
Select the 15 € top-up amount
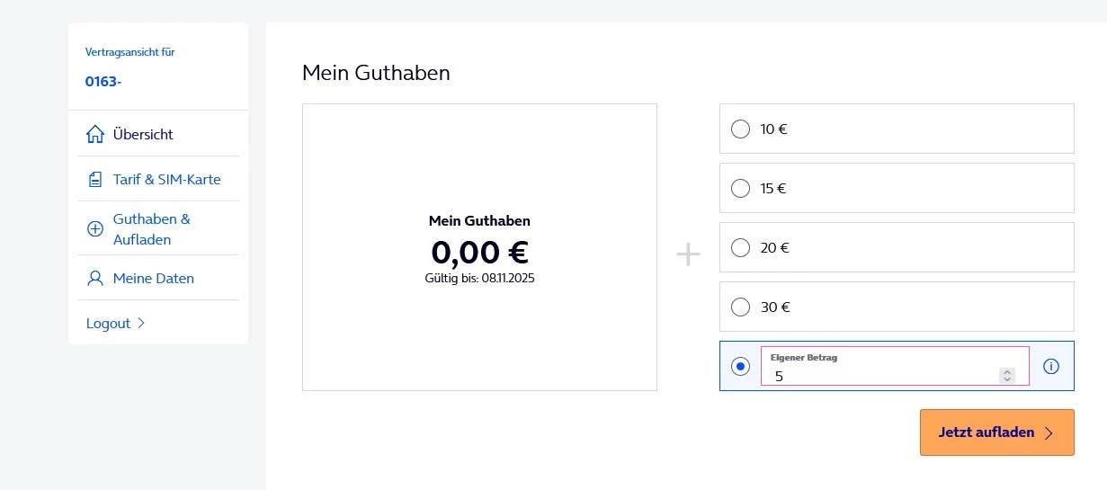tap(740, 189)
